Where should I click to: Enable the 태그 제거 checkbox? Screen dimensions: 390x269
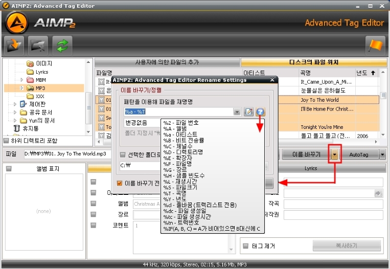[246, 246]
